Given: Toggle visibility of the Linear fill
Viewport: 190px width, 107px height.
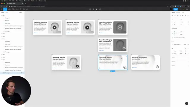Looking at the screenshot, I should click(x=185, y=51).
